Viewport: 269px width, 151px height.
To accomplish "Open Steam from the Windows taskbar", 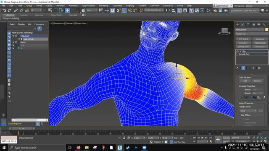I will coord(128,148).
